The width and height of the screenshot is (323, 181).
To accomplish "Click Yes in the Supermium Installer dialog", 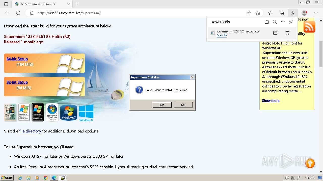I will 162,105.
